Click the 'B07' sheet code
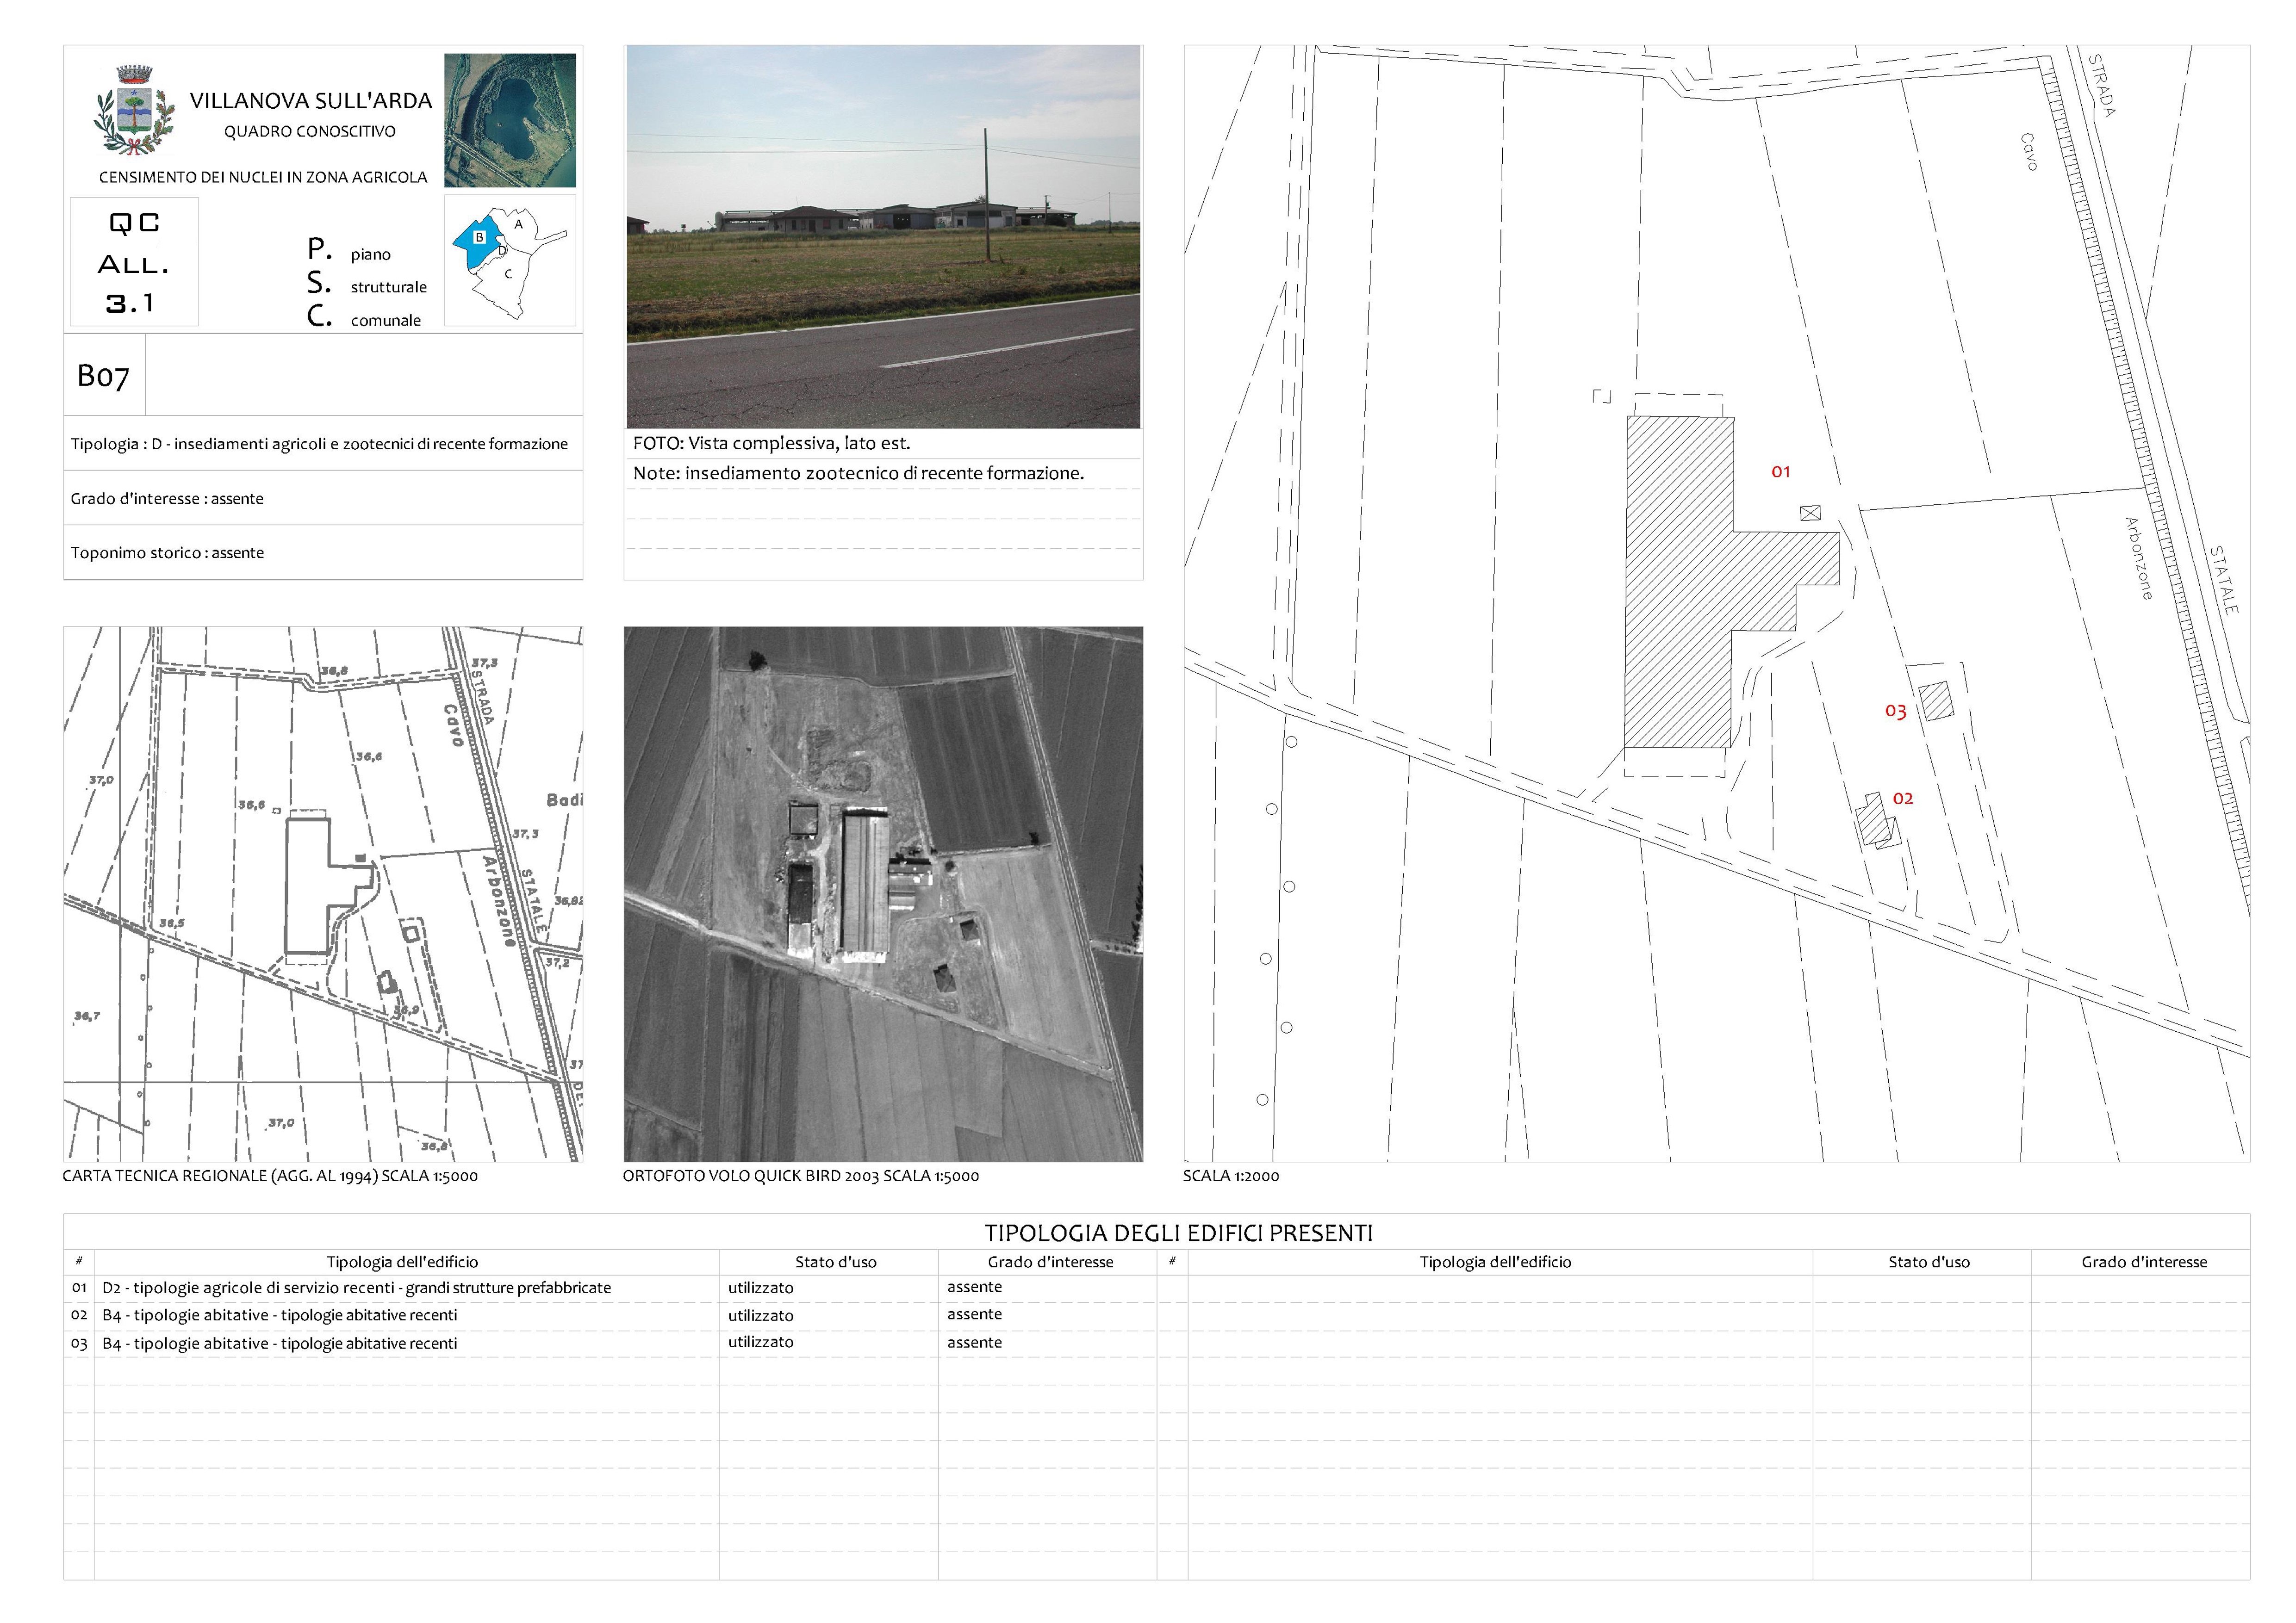Viewport: 2296px width, 1623px height. pyautogui.click(x=103, y=376)
